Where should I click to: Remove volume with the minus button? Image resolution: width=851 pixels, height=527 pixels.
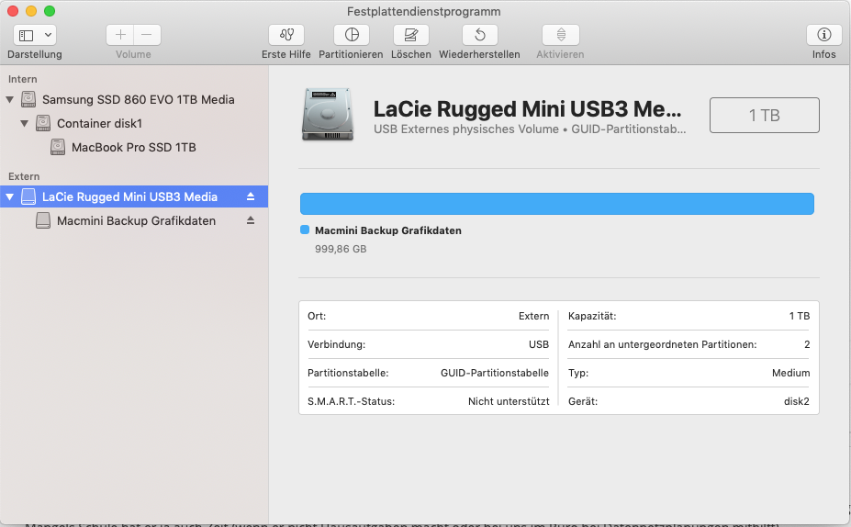[147, 35]
